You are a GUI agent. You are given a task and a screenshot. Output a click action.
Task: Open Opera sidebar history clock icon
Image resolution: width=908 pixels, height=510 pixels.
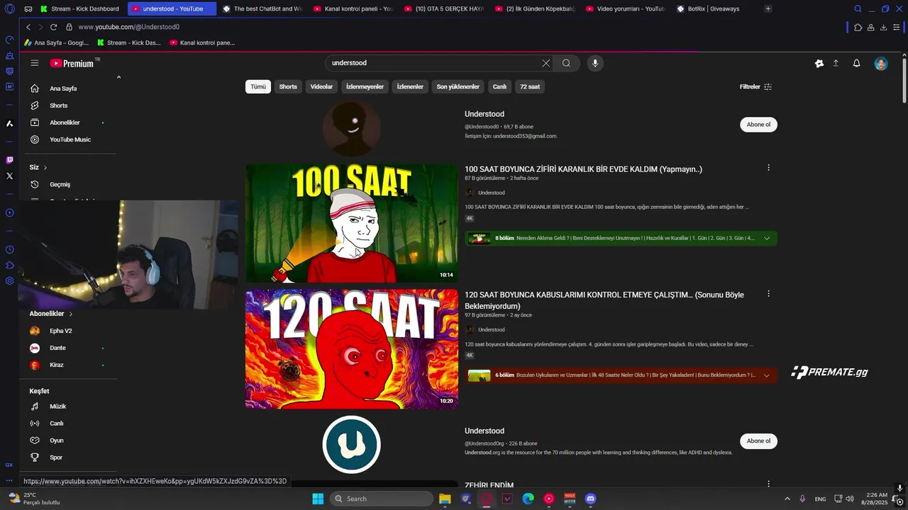tap(9, 249)
